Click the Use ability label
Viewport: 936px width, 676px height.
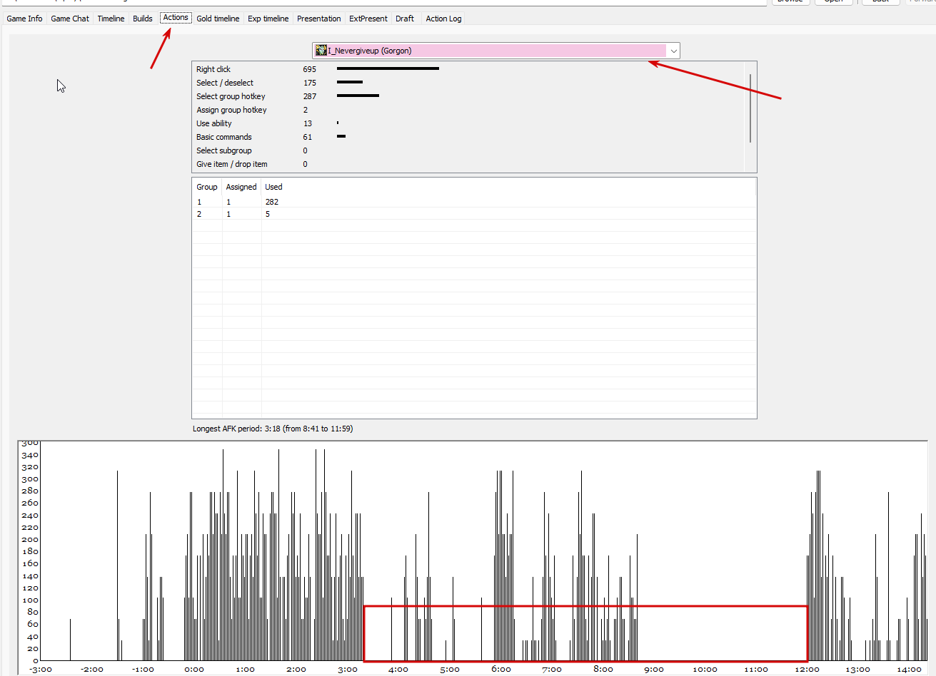click(x=214, y=123)
